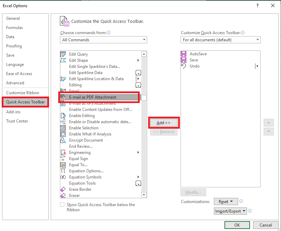The width and height of the screenshot is (281, 231).
Task: Confirm changes with the OK button
Action: click(x=237, y=225)
